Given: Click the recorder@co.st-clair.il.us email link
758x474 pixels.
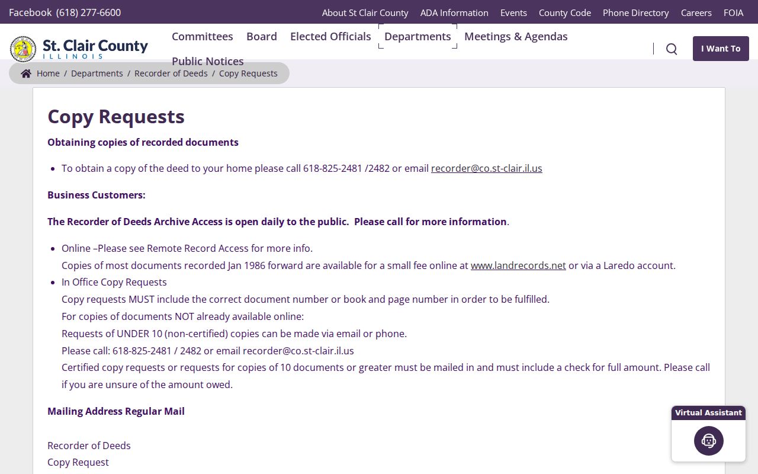Looking at the screenshot, I should 487,168.
